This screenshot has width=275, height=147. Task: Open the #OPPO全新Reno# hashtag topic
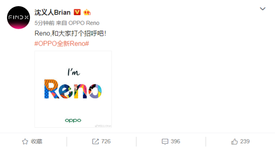(62, 43)
